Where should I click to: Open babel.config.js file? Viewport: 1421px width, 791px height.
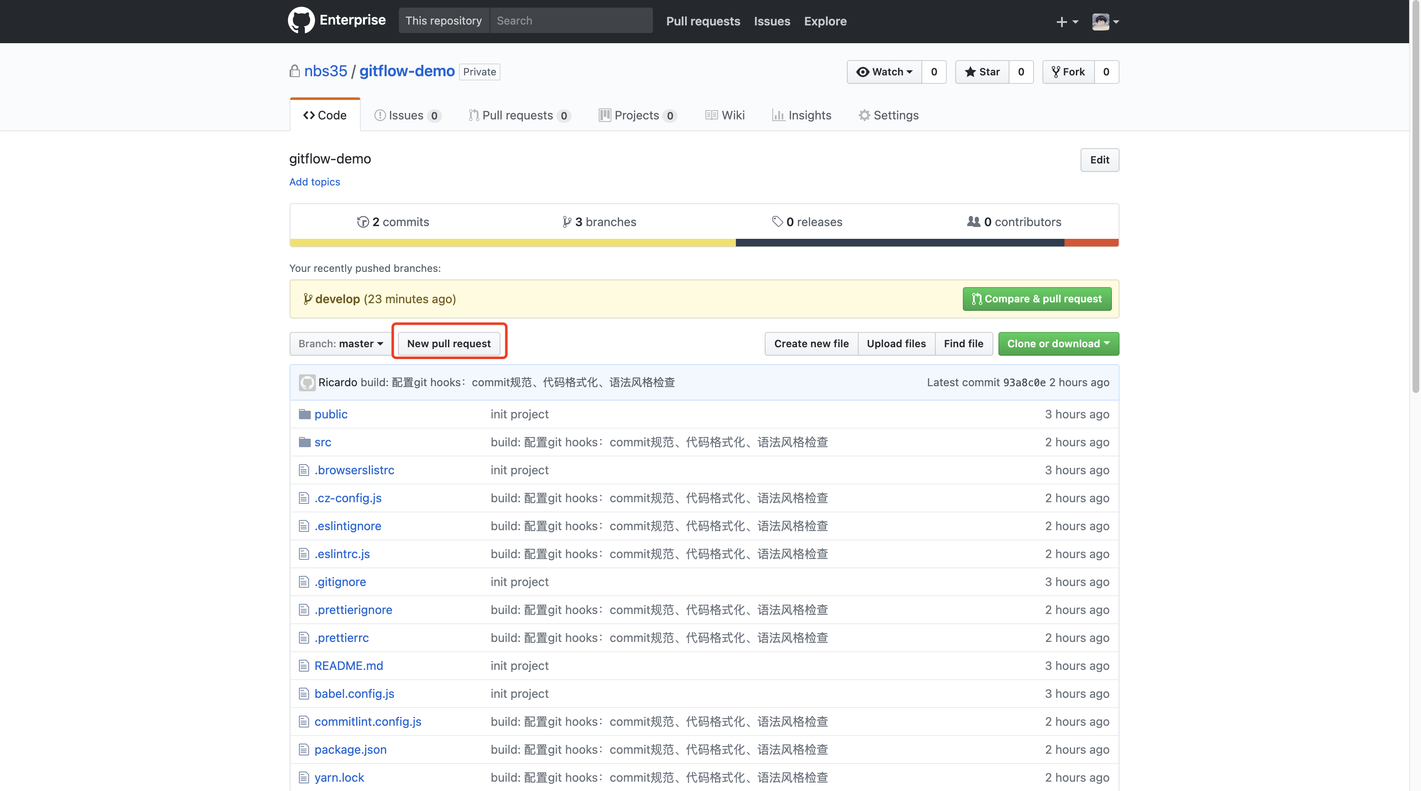[x=354, y=694]
